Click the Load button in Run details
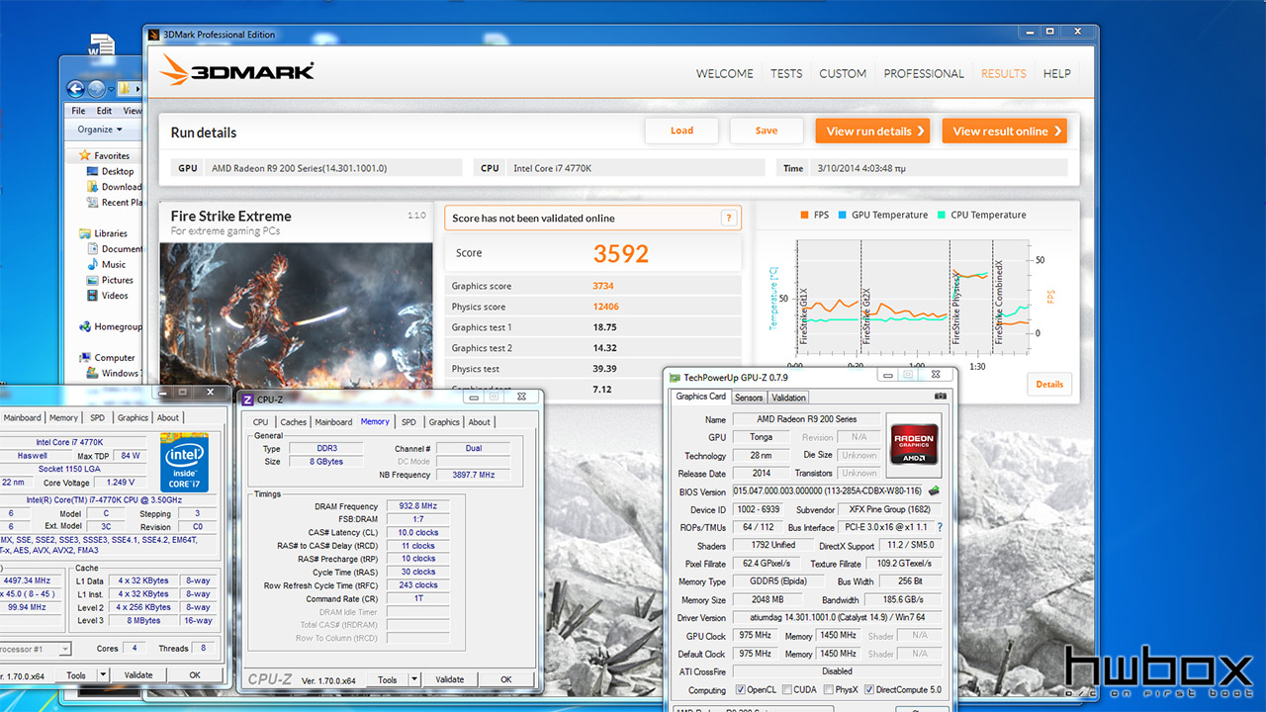Viewport: 1266px width, 712px height. point(681,131)
